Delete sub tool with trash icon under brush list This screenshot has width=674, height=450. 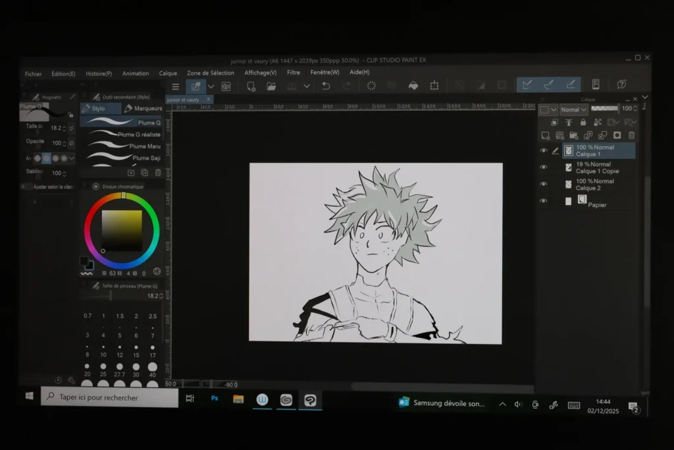(158, 173)
